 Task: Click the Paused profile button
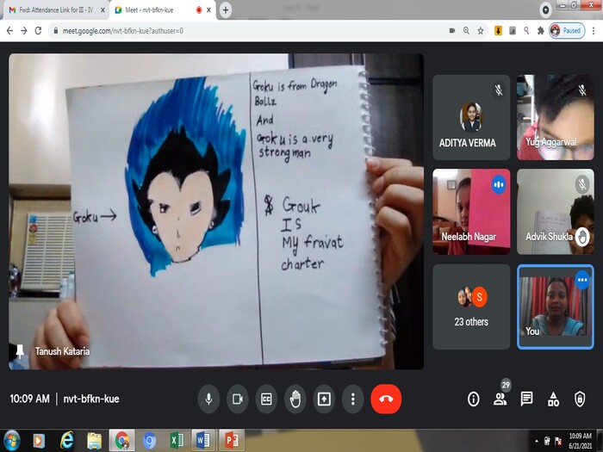pos(567,31)
